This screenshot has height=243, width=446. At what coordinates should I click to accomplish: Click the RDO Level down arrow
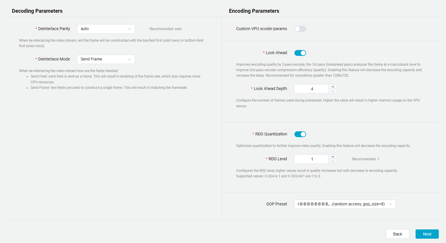coord(333,161)
